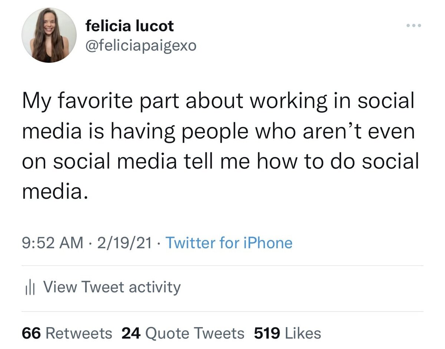Click the display name felicia lucot
Screen dimensions: 445x349
click(x=129, y=26)
